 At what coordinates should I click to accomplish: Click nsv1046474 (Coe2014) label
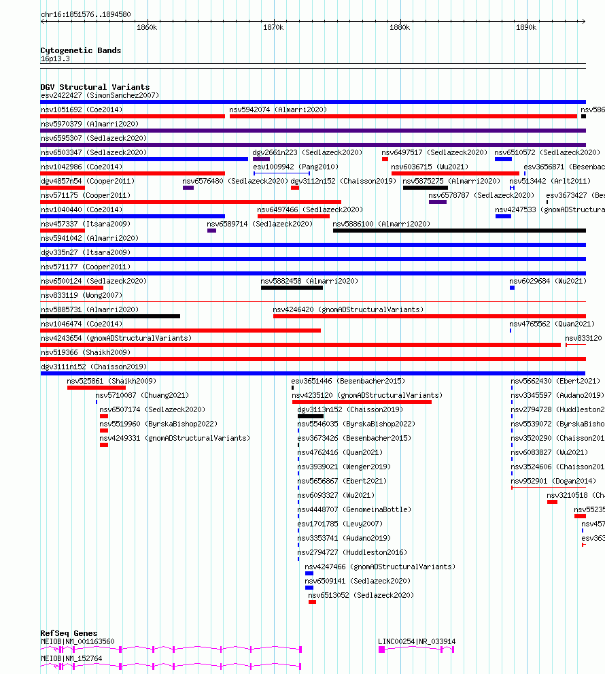82,324
